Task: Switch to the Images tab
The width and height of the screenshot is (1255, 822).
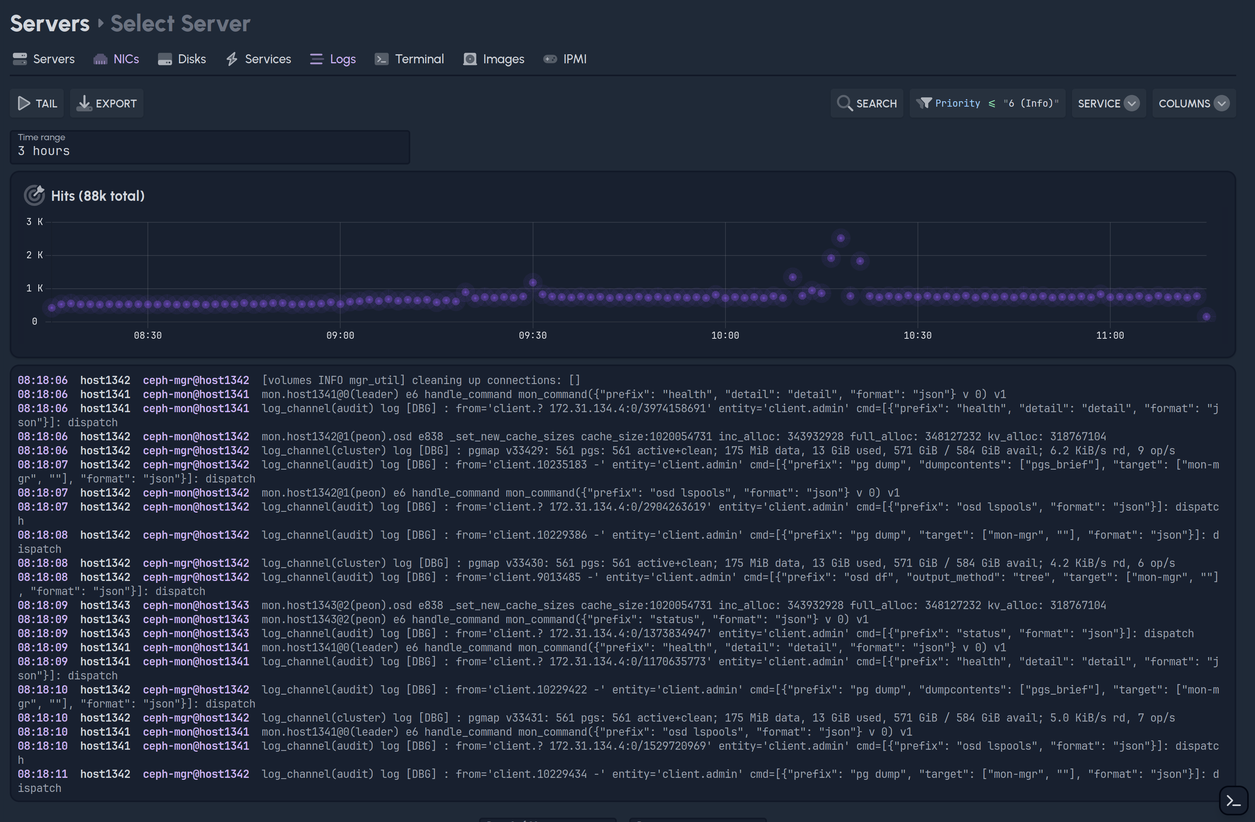Action: click(494, 59)
